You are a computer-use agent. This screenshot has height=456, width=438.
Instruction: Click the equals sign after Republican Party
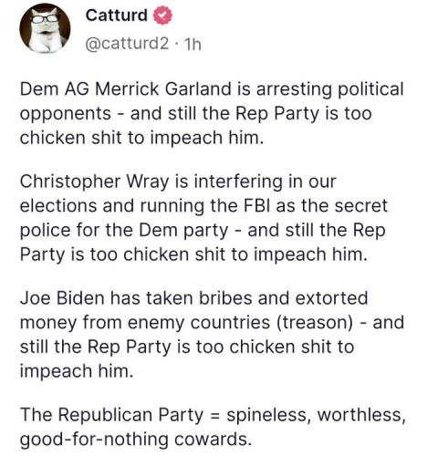pyautogui.click(x=214, y=416)
